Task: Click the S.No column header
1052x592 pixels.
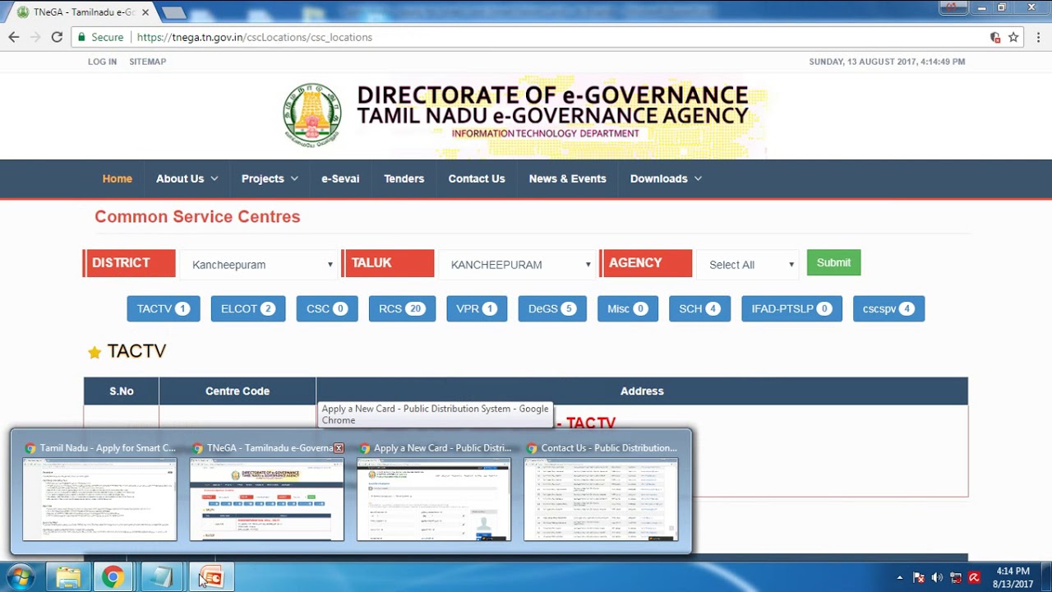Action: point(122,391)
